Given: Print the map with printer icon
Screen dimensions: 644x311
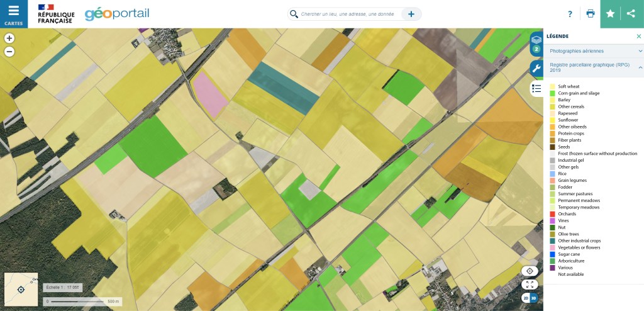Looking at the screenshot, I should pyautogui.click(x=590, y=14).
